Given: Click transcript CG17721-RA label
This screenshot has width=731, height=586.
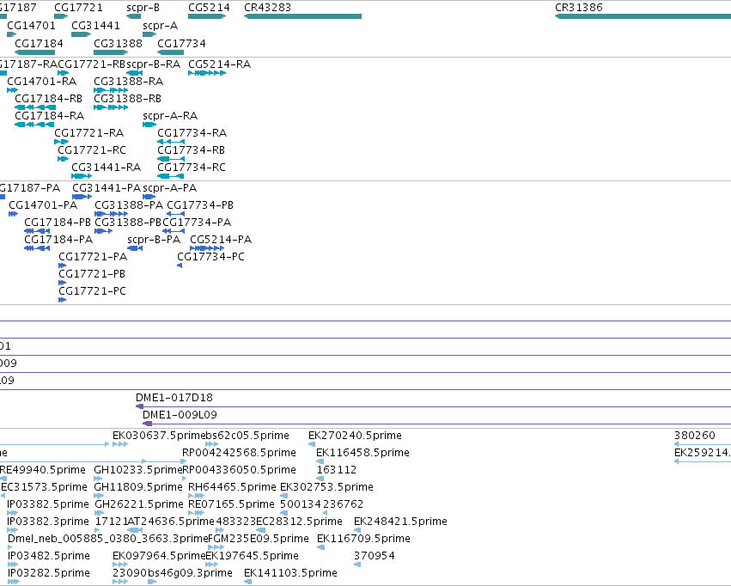Looking at the screenshot, I should 89,133.
